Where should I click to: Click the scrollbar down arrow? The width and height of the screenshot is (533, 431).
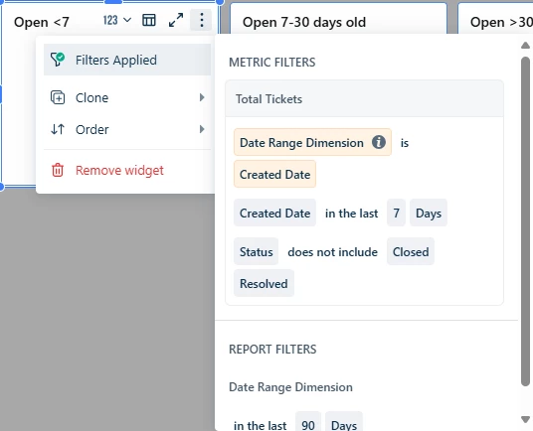[x=525, y=419]
